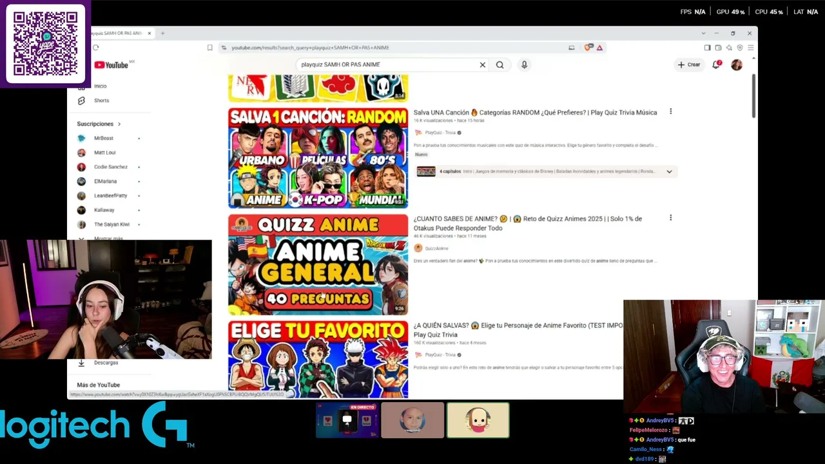The image size is (825, 464).
Task: Expand the 4 capítulos chapter list
Action: click(x=669, y=171)
